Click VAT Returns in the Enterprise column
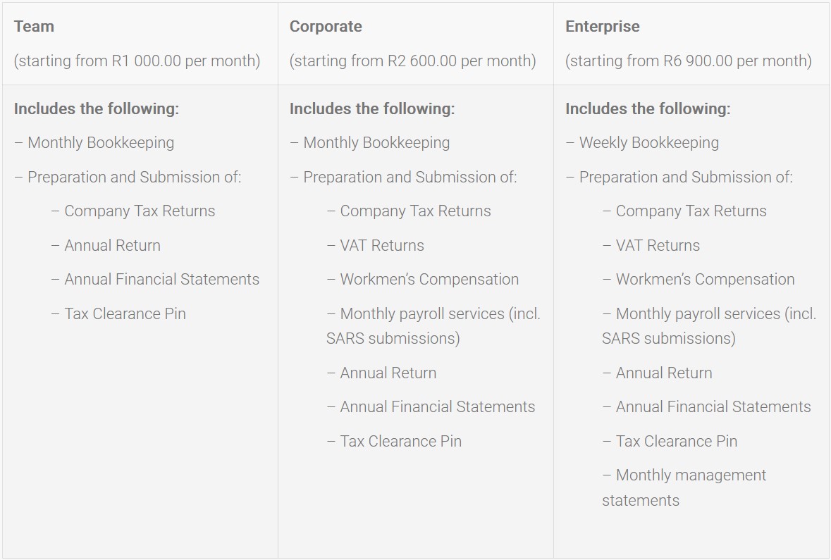The width and height of the screenshot is (831, 560). [x=658, y=246]
